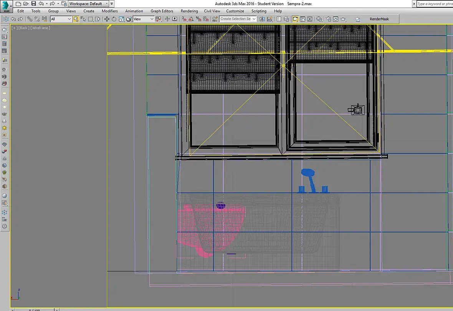Select the Select and Move tool
Viewport: 453px width, 311px height.
[107, 19]
